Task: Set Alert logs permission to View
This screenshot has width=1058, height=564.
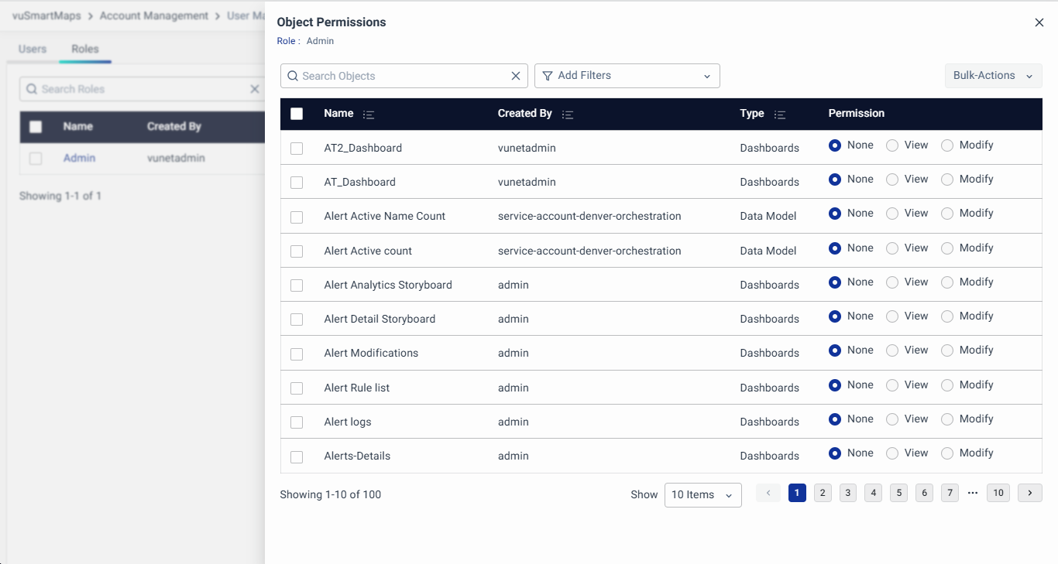Action: click(892, 419)
